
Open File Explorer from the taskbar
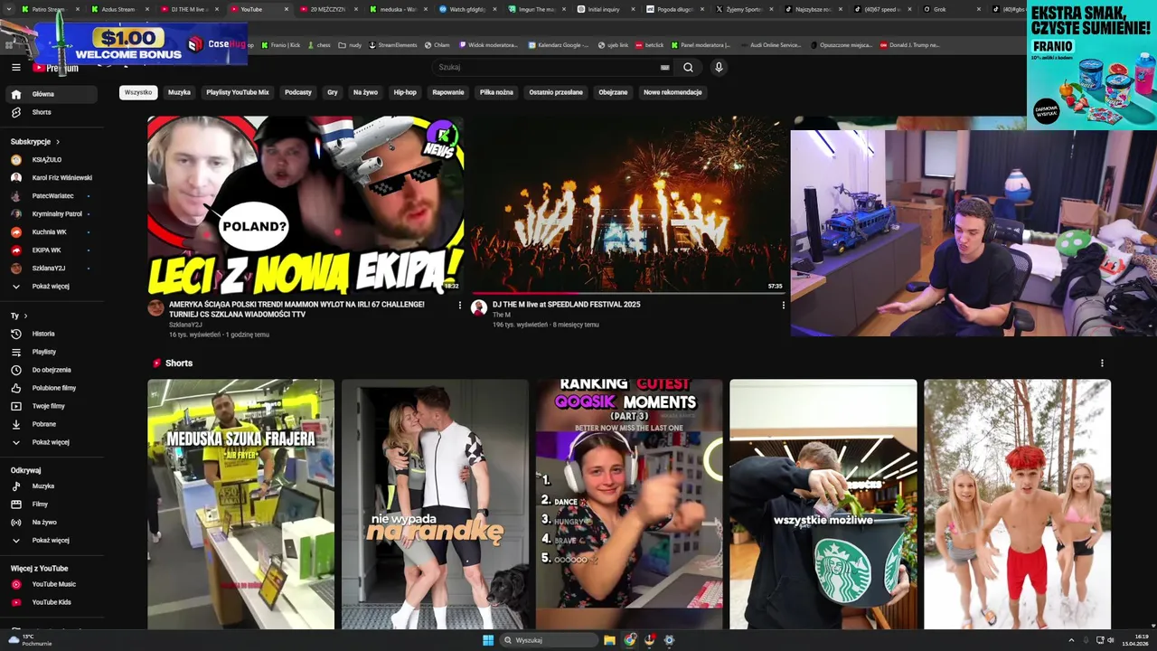610,640
